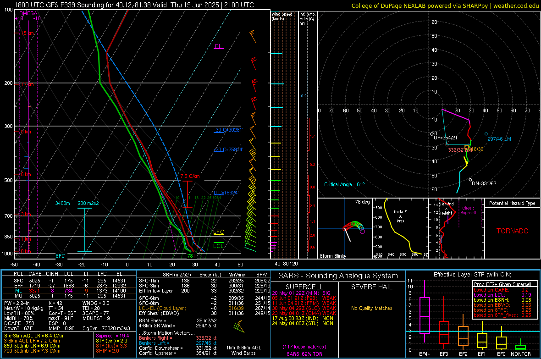541x359 pixels.
Task: Click the SARS - Sounding Analogue System header
Action: click(x=338, y=276)
